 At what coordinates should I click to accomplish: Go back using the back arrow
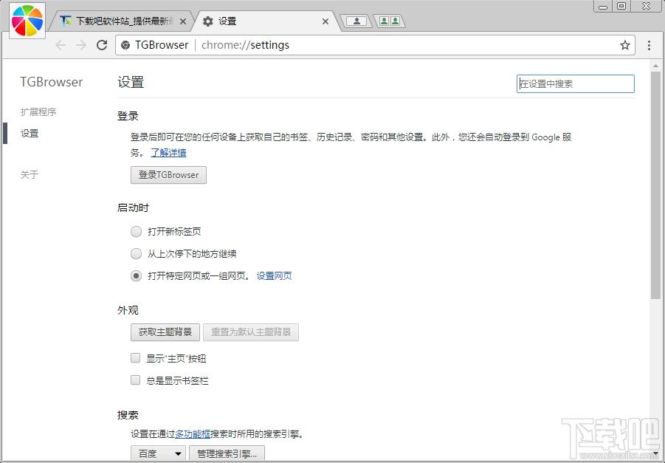(61, 45)
